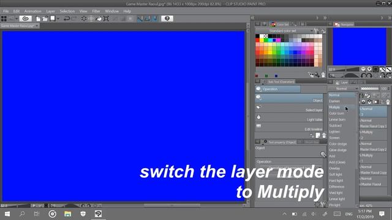
Task: Click the delete layer trash icon
Action: click(x=388, y=102)
